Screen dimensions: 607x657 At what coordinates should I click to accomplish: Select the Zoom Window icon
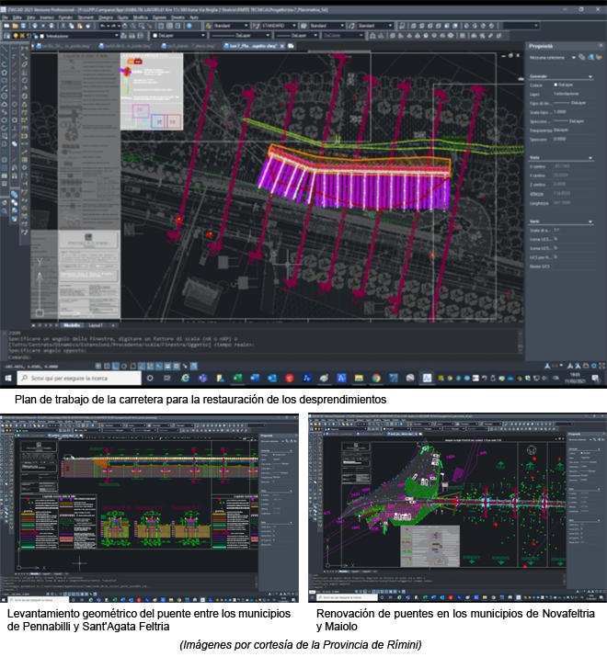click(142, 26)
